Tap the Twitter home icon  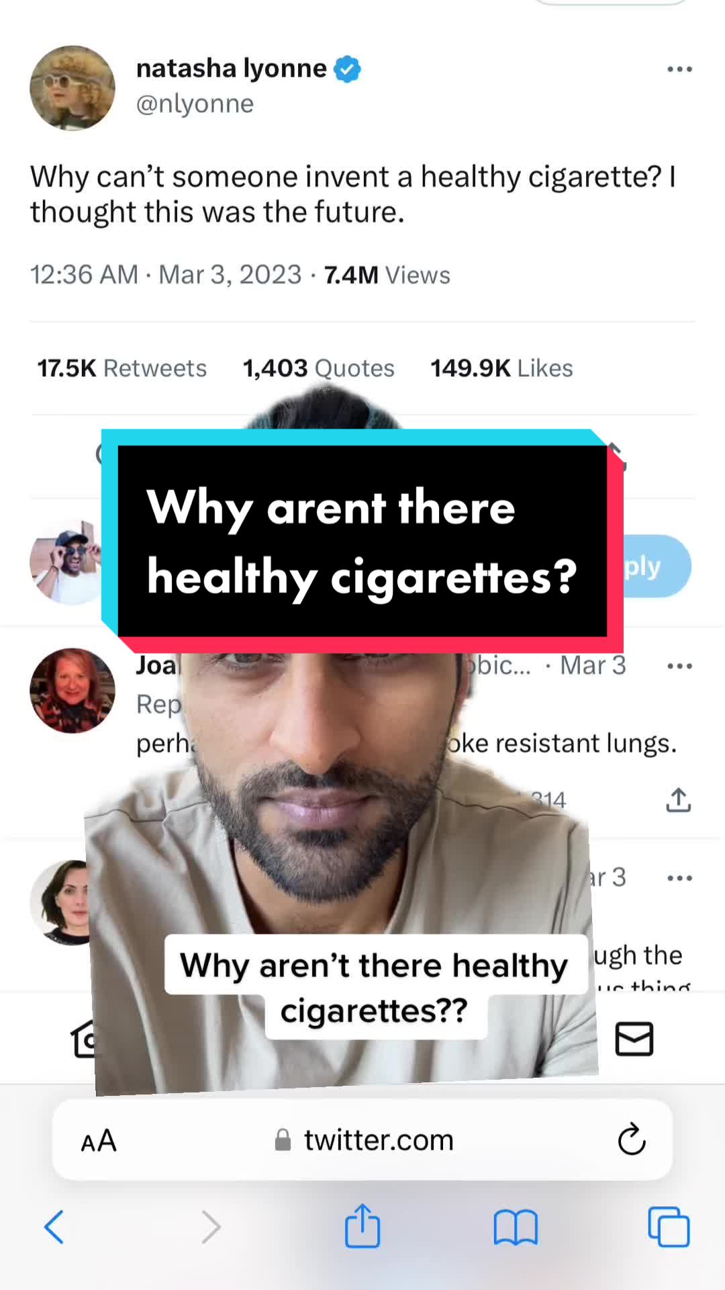(84, 1039)
